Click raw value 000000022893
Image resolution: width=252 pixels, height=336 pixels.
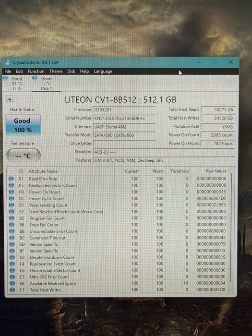pos(211,205)
